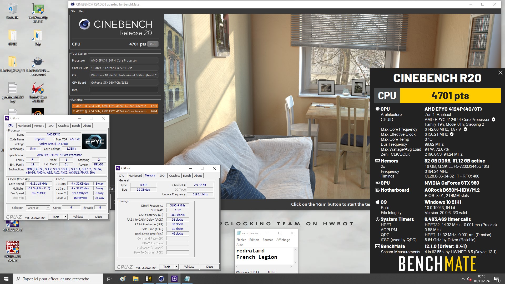Viewport: 505px width, 284px height.
Task: Open notification center icon in system tray
Action: click(x=497, y=279)
